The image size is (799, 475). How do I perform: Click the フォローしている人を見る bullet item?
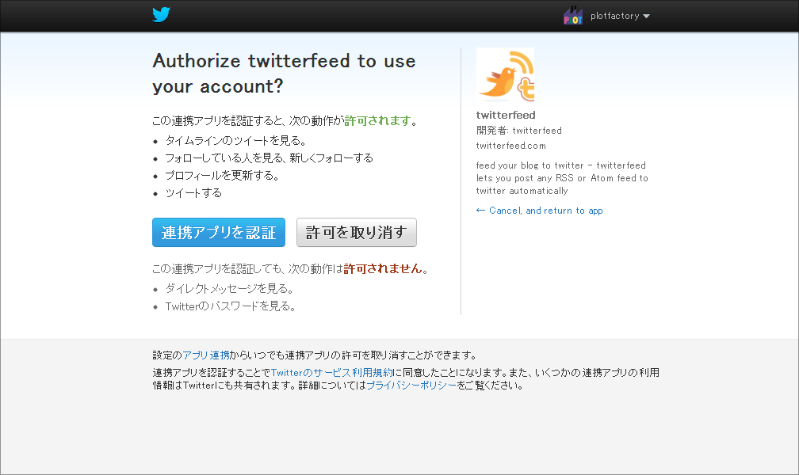(269, 158)
